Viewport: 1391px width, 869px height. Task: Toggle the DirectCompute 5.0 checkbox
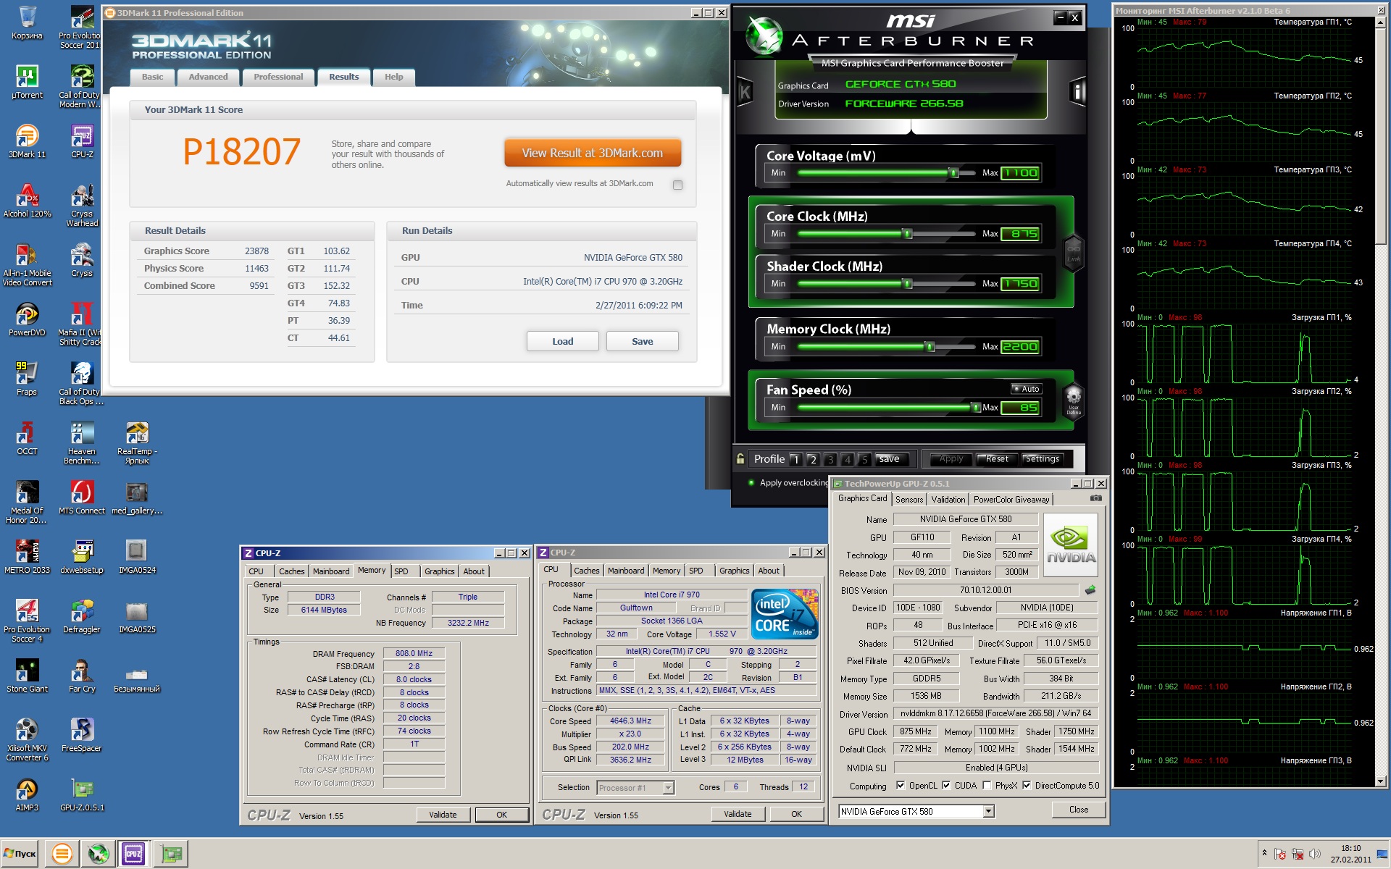1027,786
